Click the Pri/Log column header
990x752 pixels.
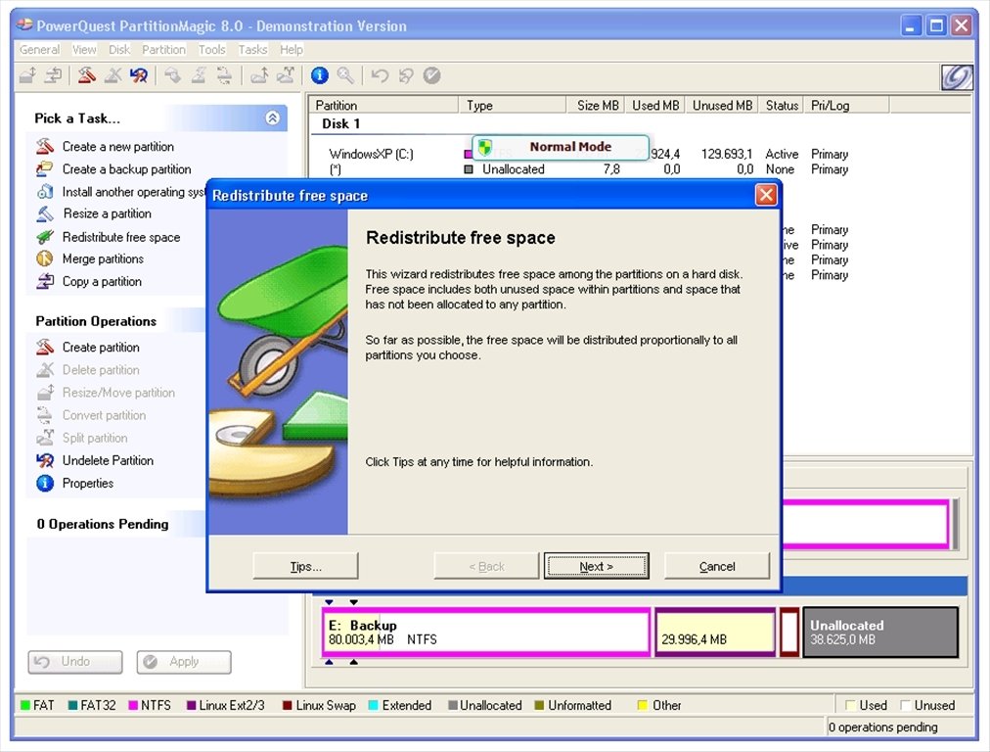coord(846,105)
